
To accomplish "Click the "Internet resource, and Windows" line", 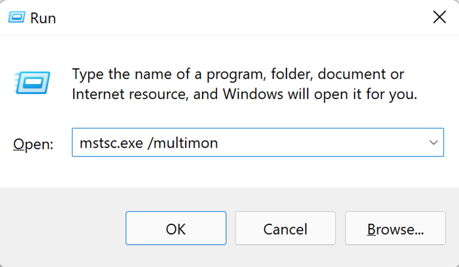I will tap(244, 94).
